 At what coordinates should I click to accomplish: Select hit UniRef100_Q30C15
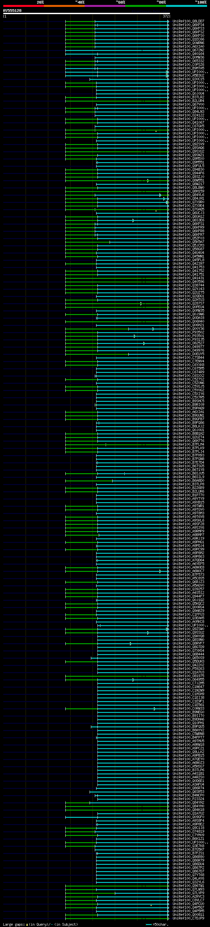coord(188,79)
